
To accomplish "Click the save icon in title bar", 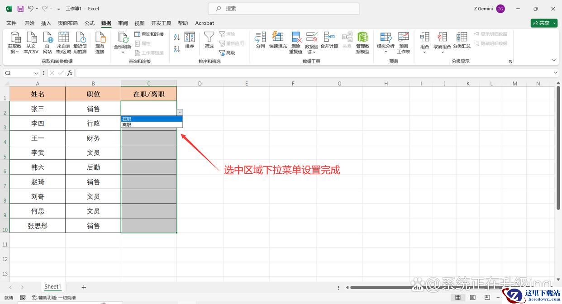I will click(x=20, y=9).
